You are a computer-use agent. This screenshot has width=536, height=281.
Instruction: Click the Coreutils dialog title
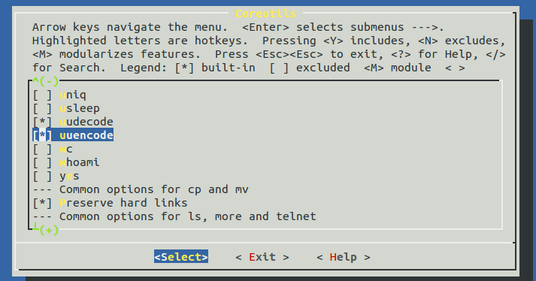265,14
